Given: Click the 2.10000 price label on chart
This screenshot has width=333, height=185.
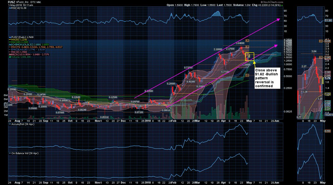Looking at the screenshot, I should (x=218, y=49).
